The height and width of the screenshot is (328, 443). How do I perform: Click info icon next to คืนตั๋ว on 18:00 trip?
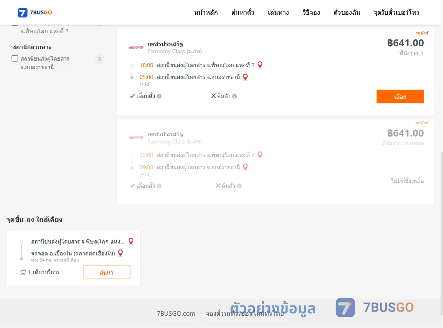pyautogui.click(x=235, y=96)
